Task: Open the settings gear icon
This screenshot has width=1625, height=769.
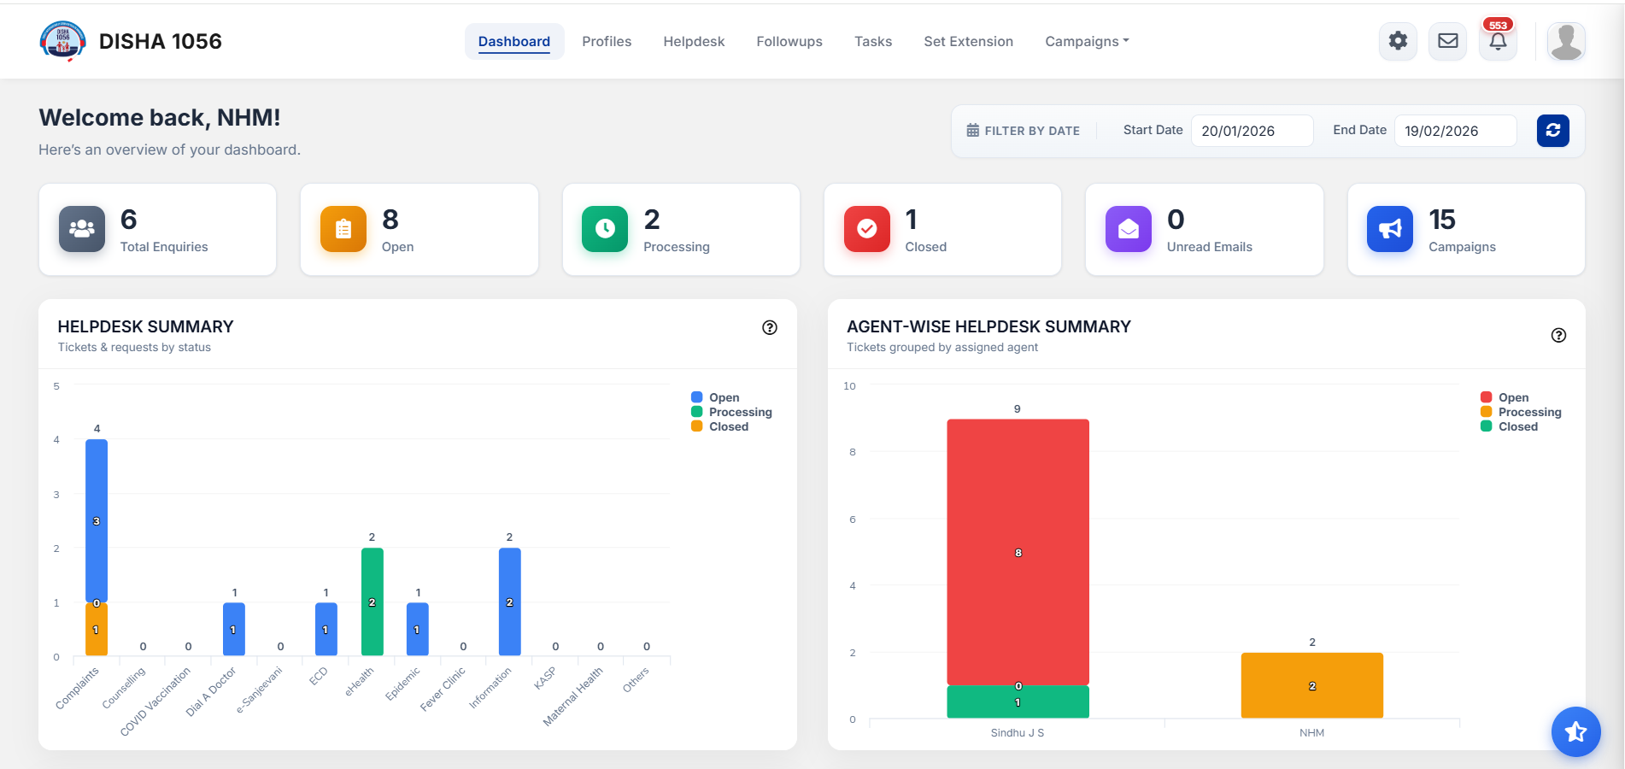Action: coord(1398,40)
